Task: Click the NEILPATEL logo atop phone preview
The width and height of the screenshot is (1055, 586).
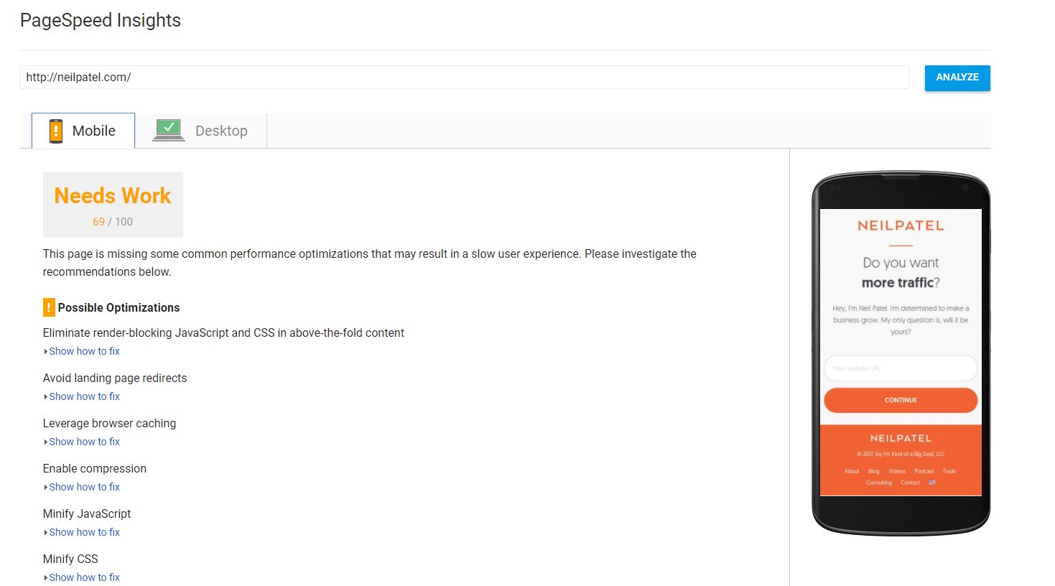Action: point(901,225)
